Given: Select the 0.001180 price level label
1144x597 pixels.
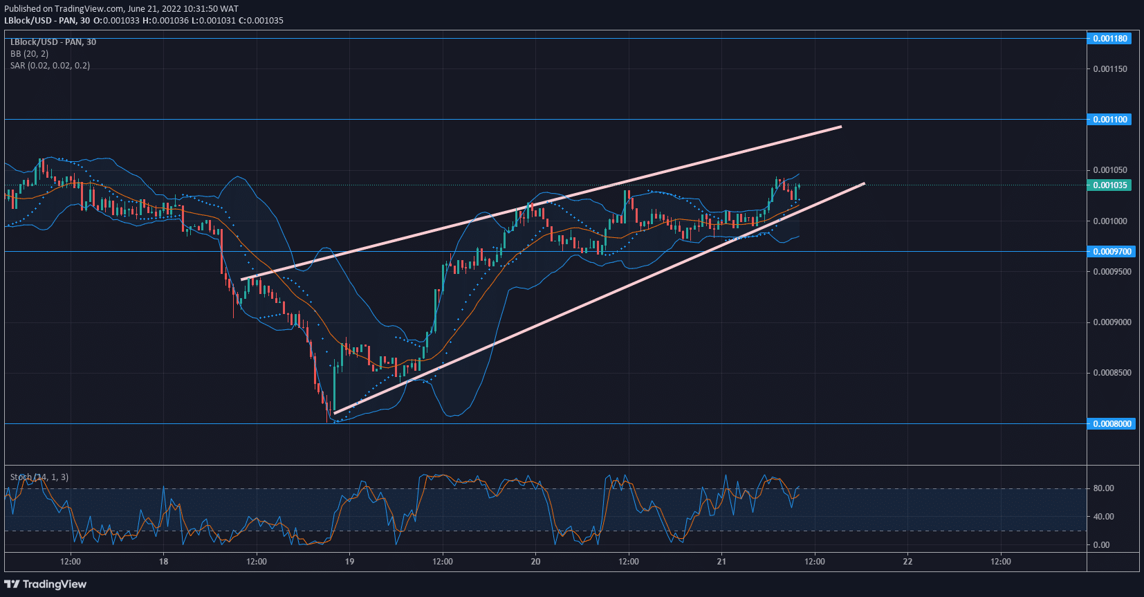Looking at the screenshot, I should coord(1109,39).
